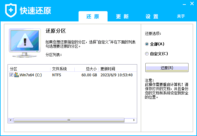Click the shield logo icon
Viewport: 197px width, 136px height.
click(x=11, y=10)
